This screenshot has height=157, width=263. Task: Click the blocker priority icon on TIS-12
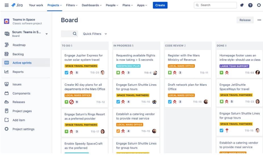coord(71,102)
